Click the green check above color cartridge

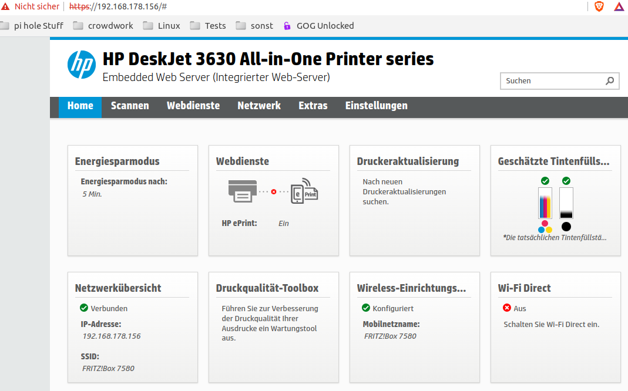(x=545, y=181)
